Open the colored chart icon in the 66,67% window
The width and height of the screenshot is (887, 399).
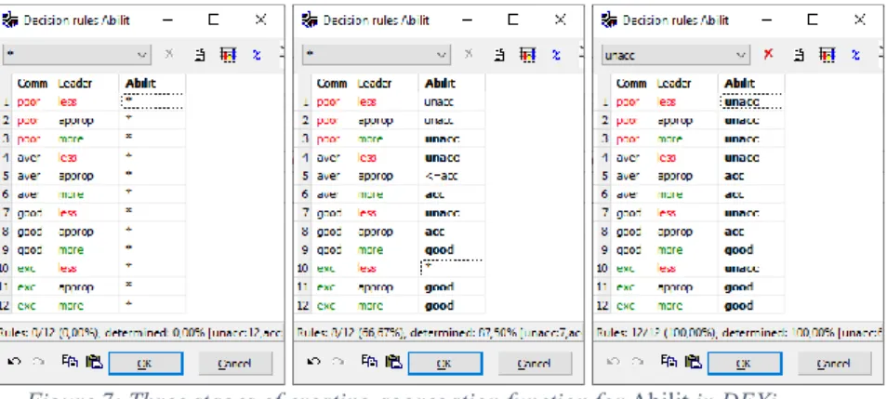(527, 54)
